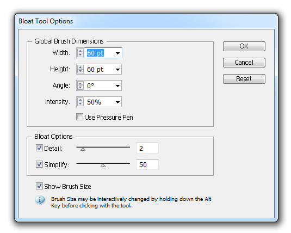Click the blue info icon beside the tip
291x233 pixels.
(40, 200)
